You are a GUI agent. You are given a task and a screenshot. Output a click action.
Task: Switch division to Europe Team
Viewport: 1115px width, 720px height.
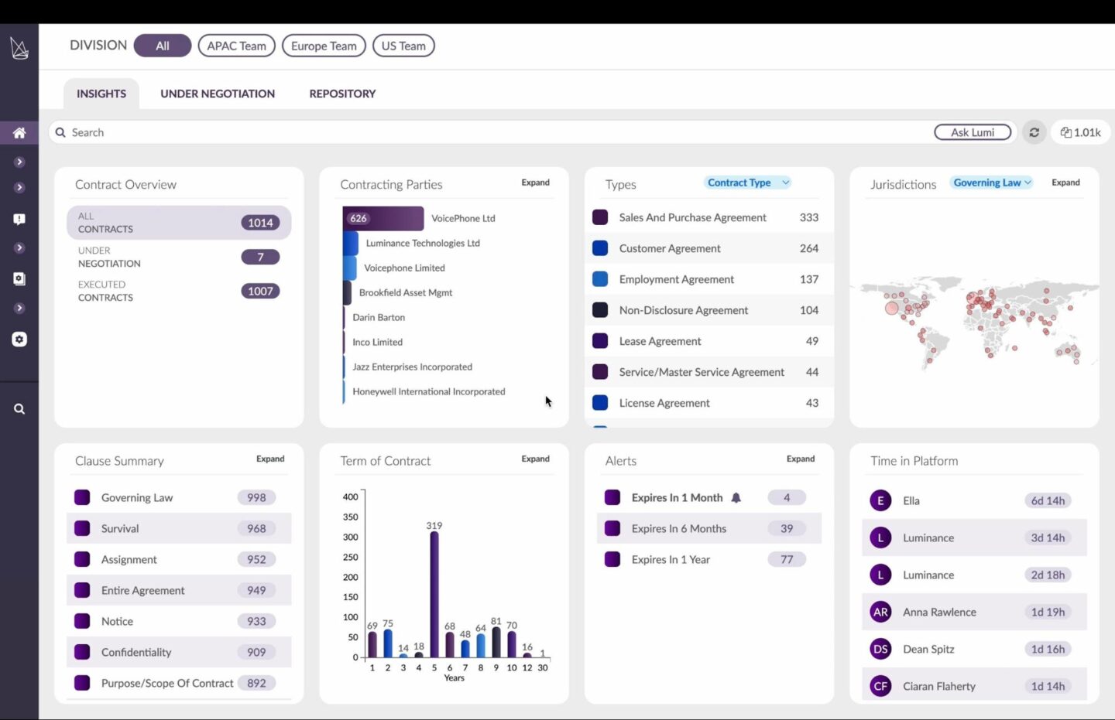tap(324, 45)
